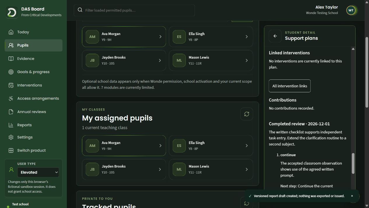Screen dimensions: 369x208
Task: Focus the pupil filter search field
Action: 134,10
